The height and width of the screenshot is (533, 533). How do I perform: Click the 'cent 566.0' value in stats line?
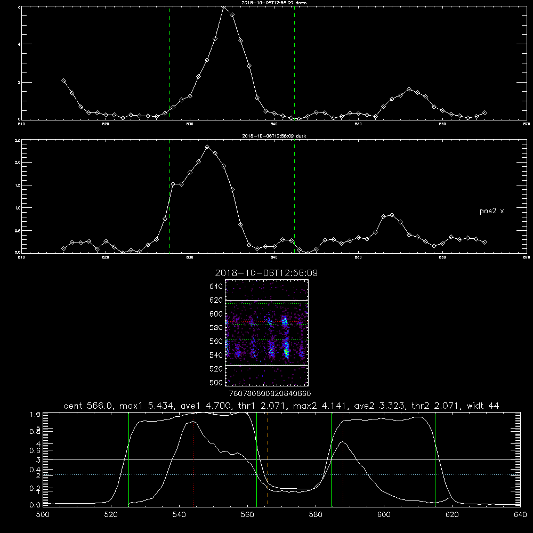[88, 406]
